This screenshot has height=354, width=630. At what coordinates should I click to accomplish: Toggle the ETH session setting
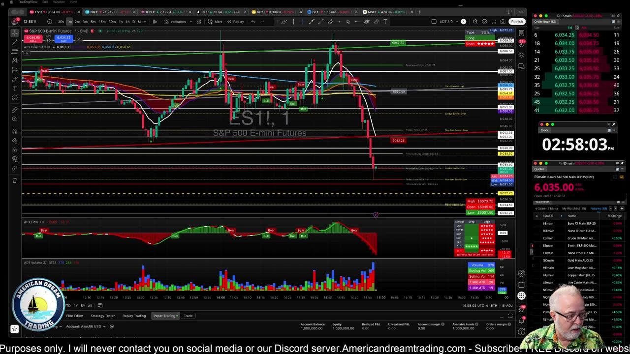(x=494, y=306)
